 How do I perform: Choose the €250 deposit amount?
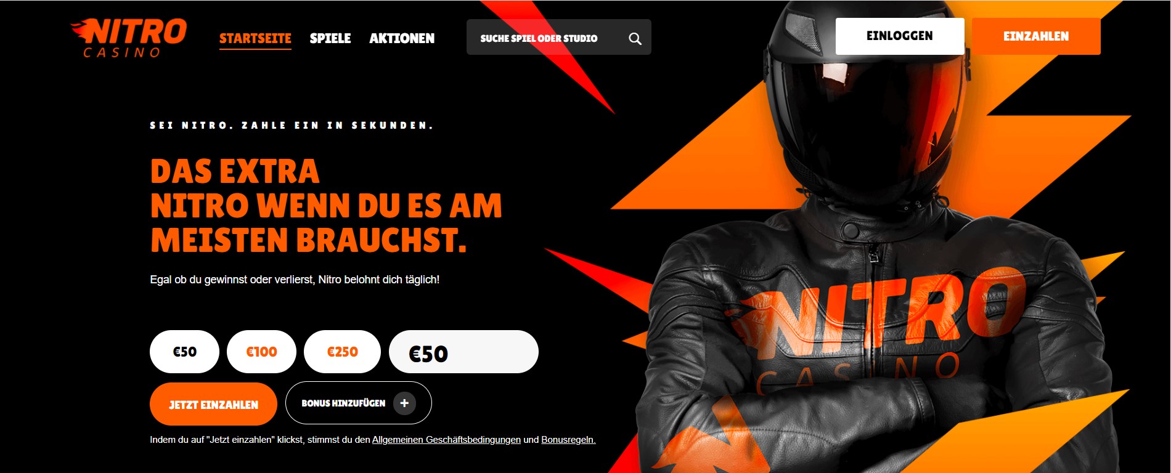pos(342,352)
